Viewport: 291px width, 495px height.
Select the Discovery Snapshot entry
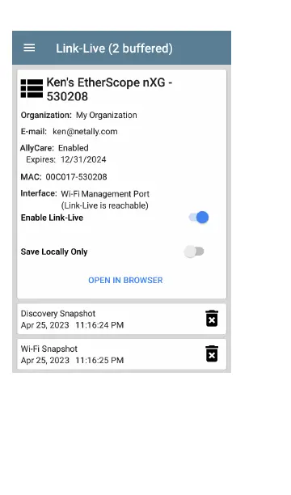pyautogui.click(x=121, y=319)
